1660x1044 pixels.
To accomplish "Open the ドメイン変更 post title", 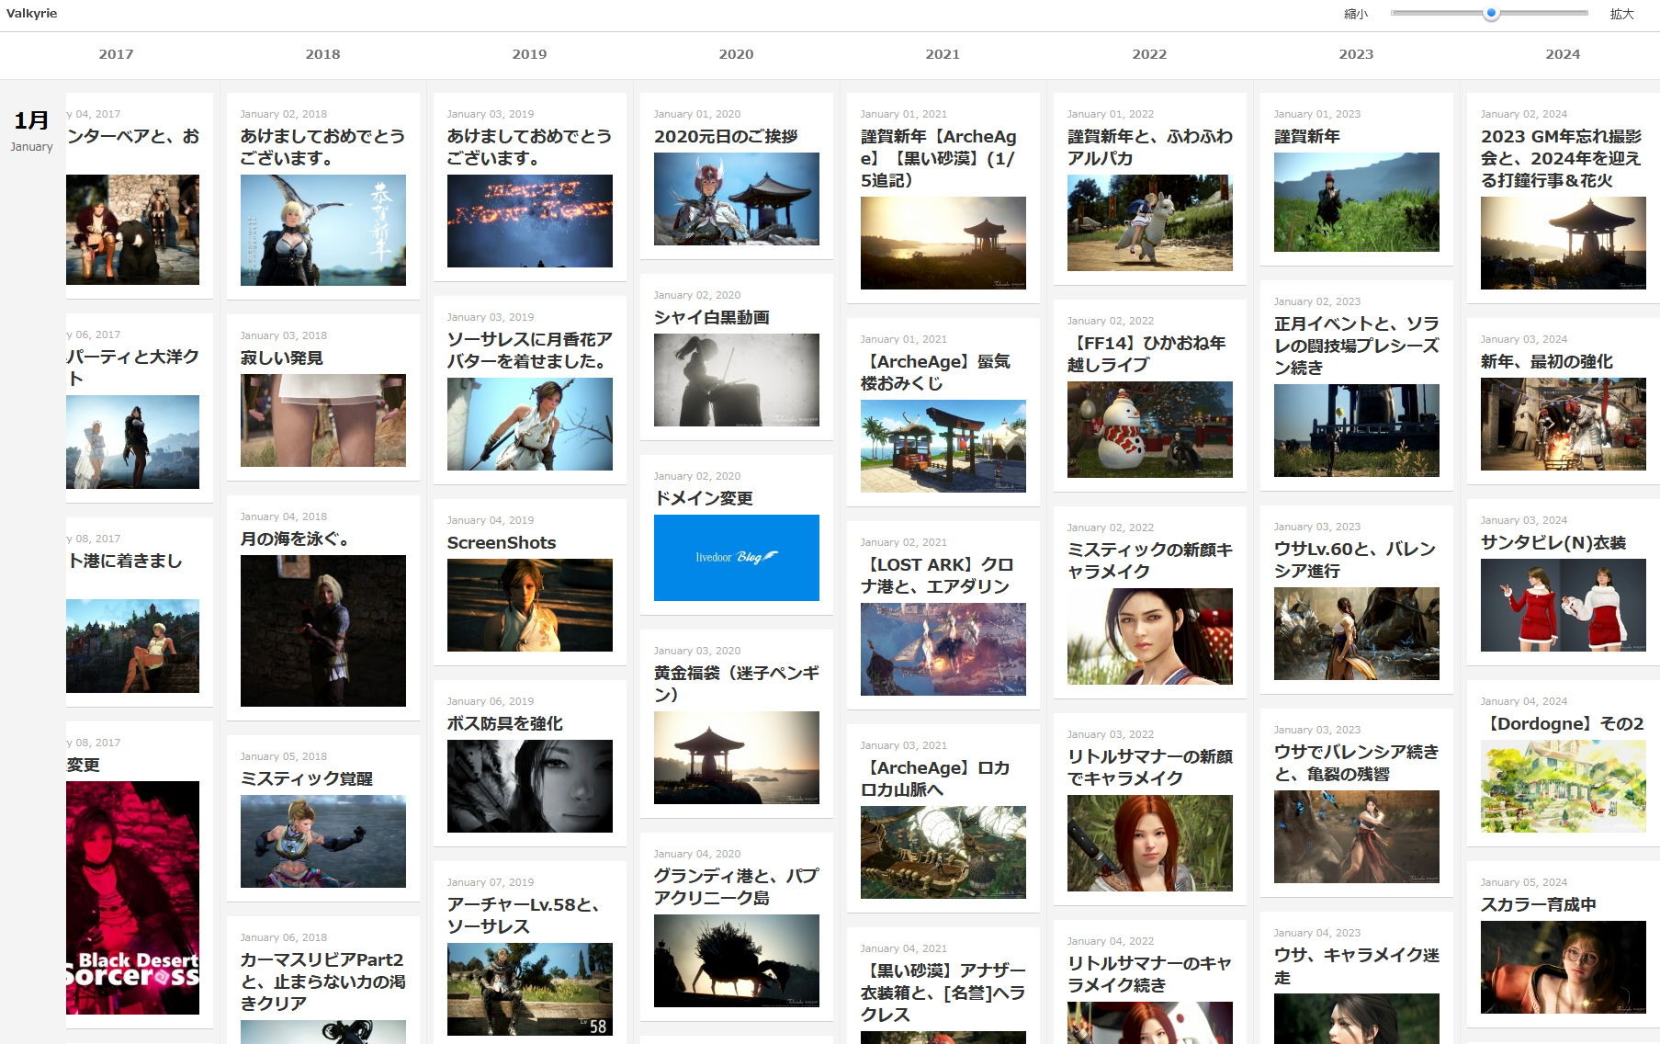I will (704, 498).
